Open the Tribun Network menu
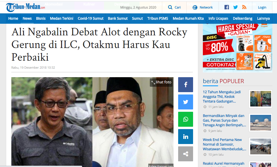This screenshot has height=167, width=277. coord(203,7)
